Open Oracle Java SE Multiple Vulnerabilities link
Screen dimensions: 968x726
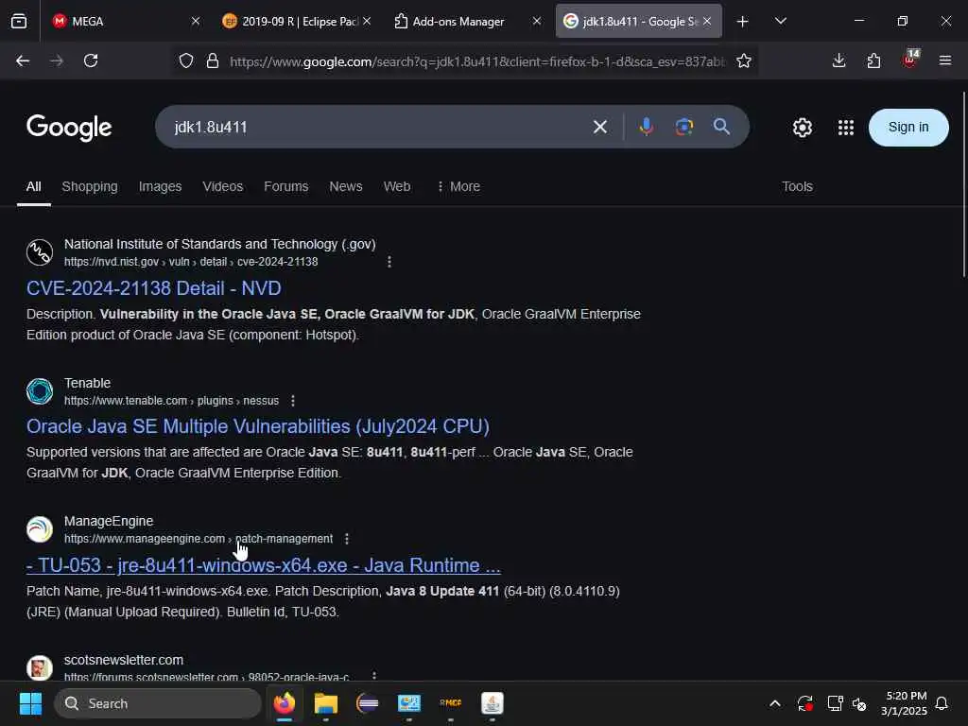coord(258,426)
